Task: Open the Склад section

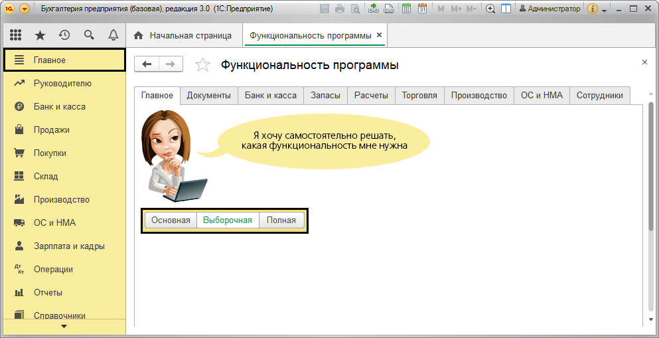Action: pos(64,176)
